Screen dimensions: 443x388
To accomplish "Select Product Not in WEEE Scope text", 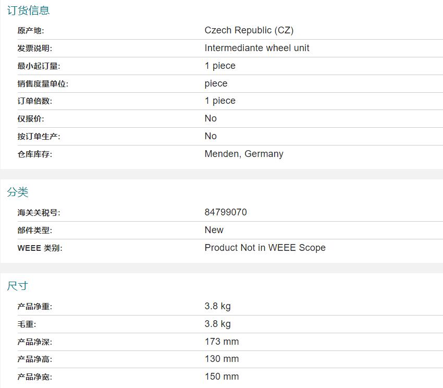I will 265,248.
